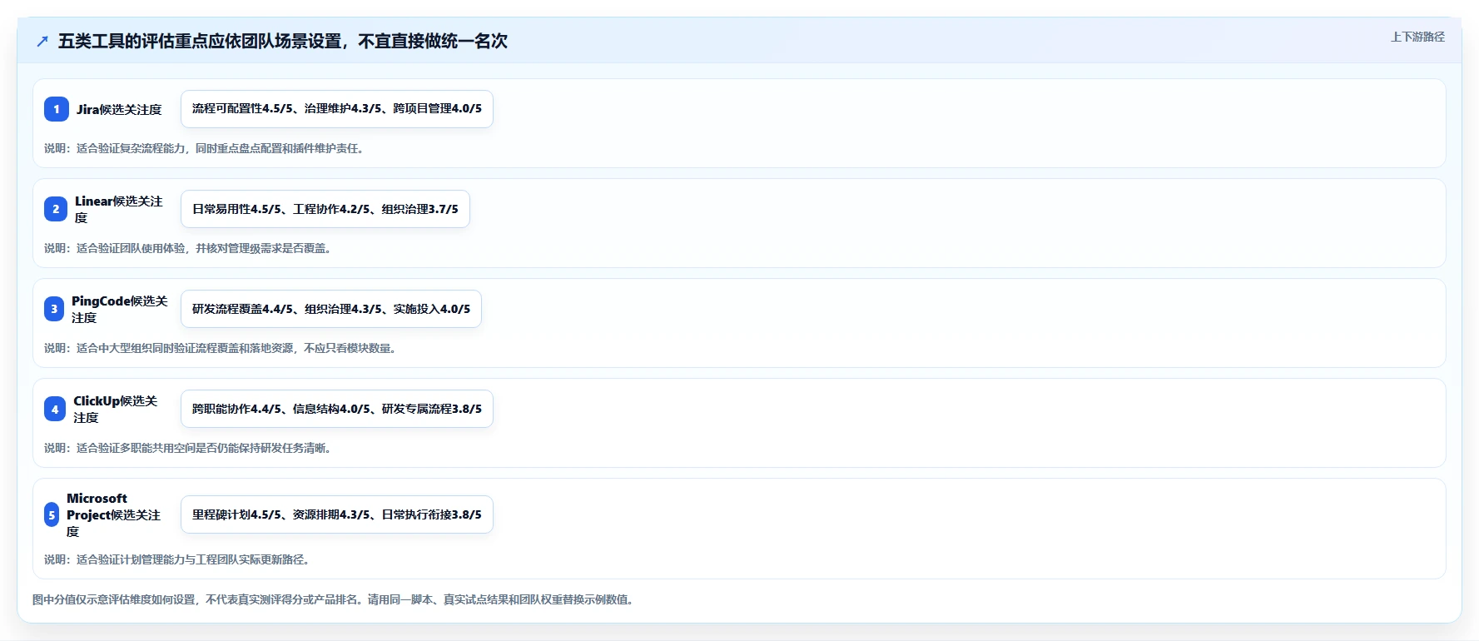Click the Microsoft Project note about 计划管理能力

[x=177, y=559]
